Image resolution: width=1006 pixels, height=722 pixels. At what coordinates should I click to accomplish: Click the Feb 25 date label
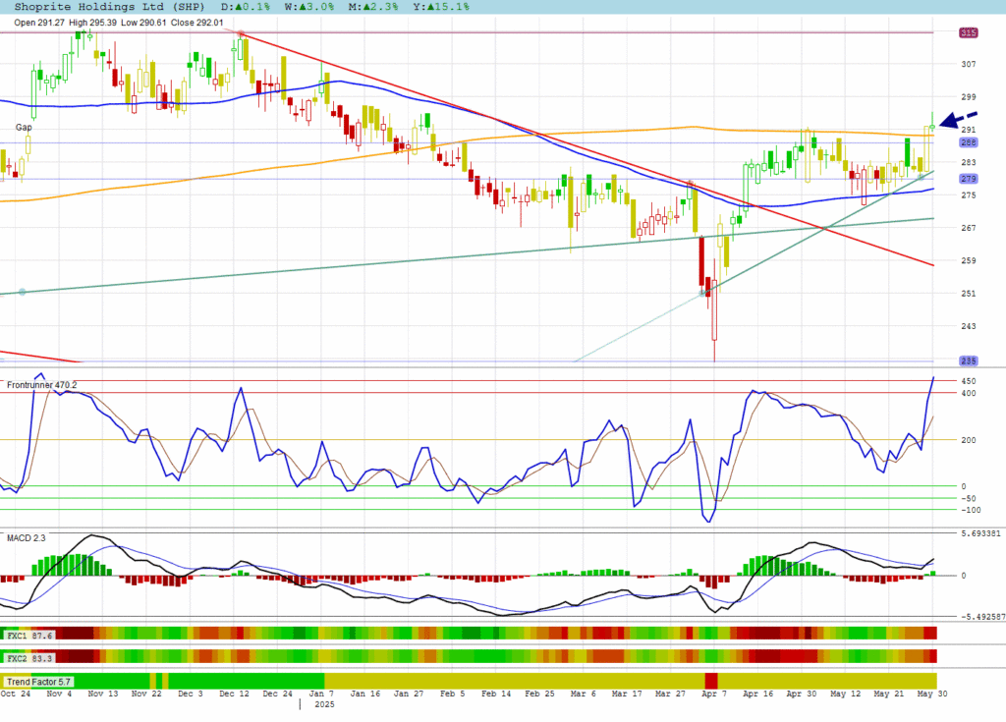539,694
